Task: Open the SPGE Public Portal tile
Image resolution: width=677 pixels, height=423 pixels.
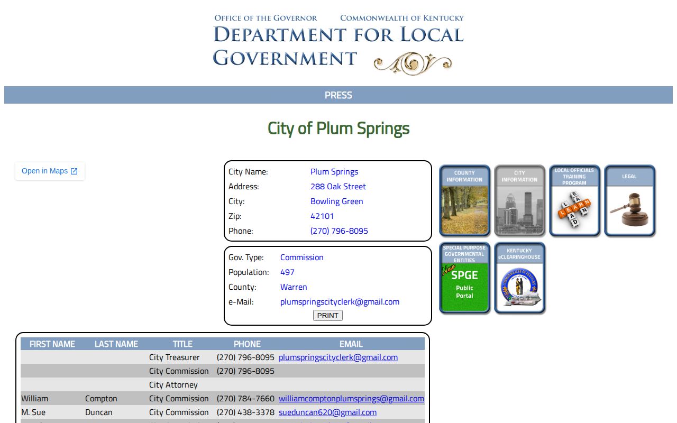Action: (x=464, y=278)
